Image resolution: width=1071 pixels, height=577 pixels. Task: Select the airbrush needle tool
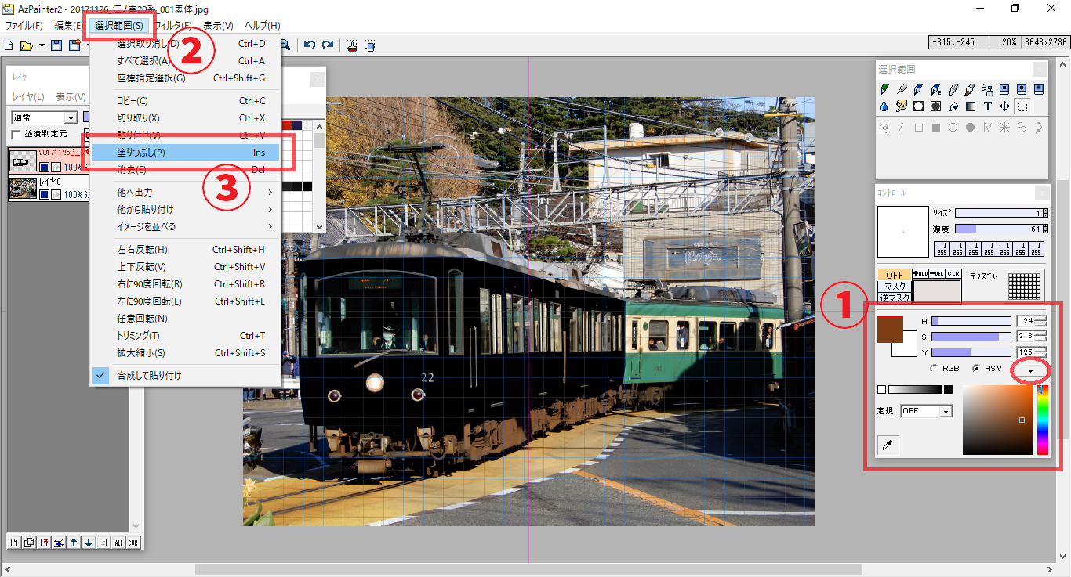coord(902,89)
